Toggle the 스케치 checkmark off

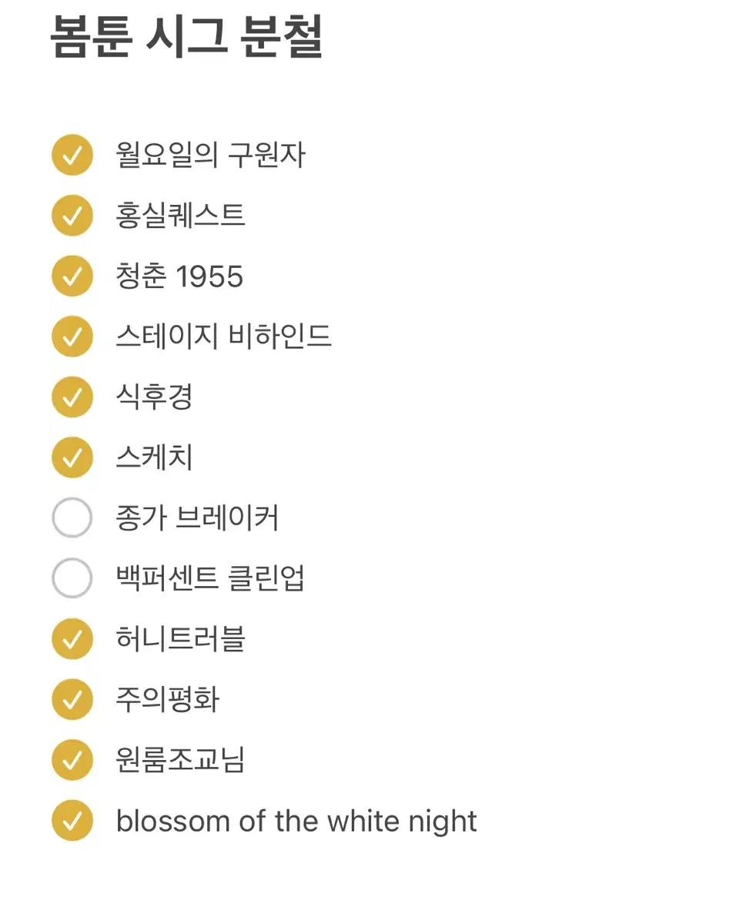72,457
